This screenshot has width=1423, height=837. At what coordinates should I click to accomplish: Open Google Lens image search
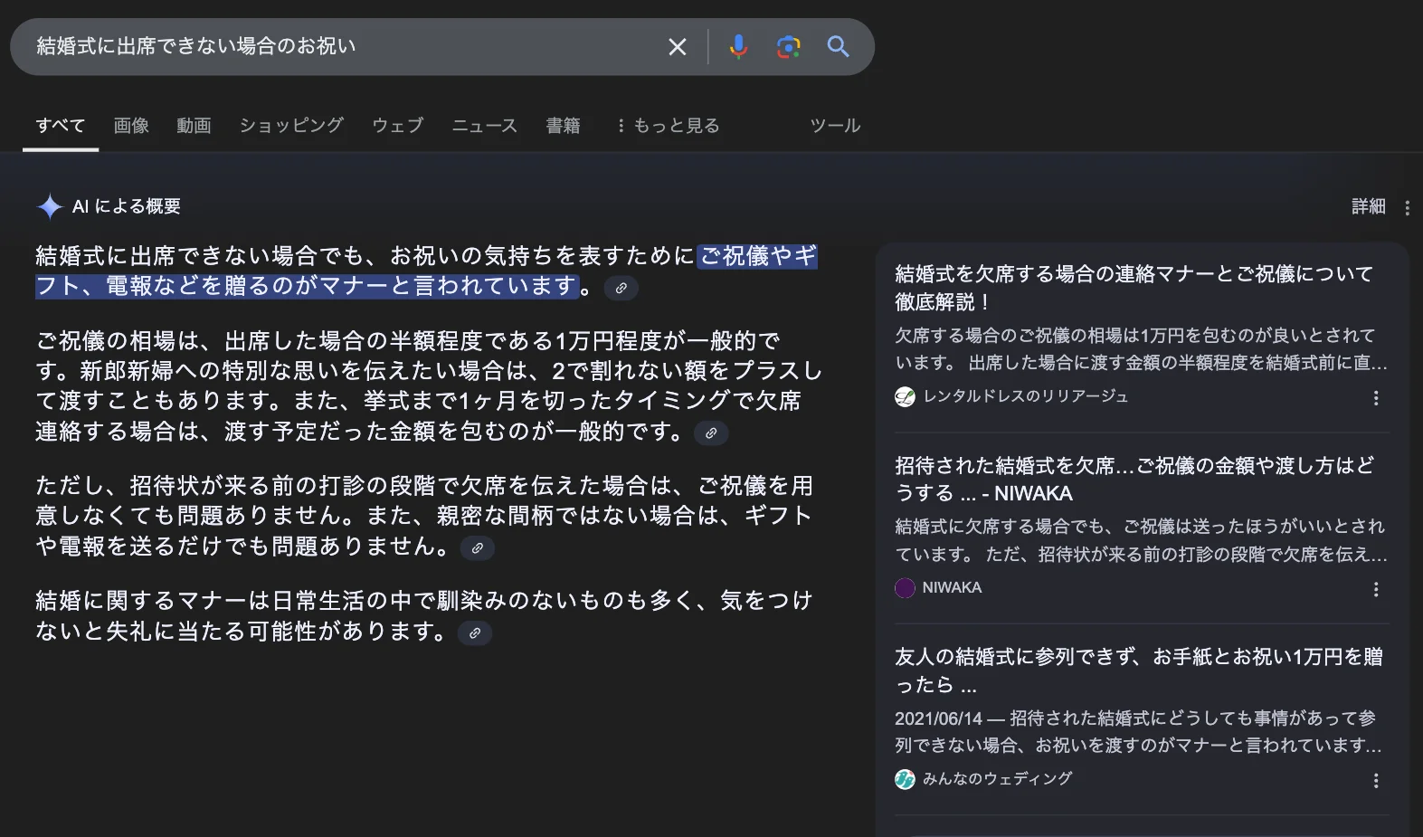[788, 47]
